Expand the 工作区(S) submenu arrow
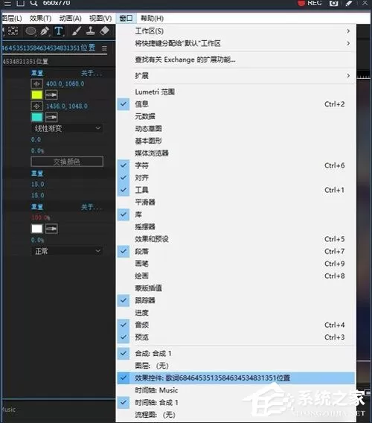This screenshot has height=423, width=372. [x=348, y=31]
